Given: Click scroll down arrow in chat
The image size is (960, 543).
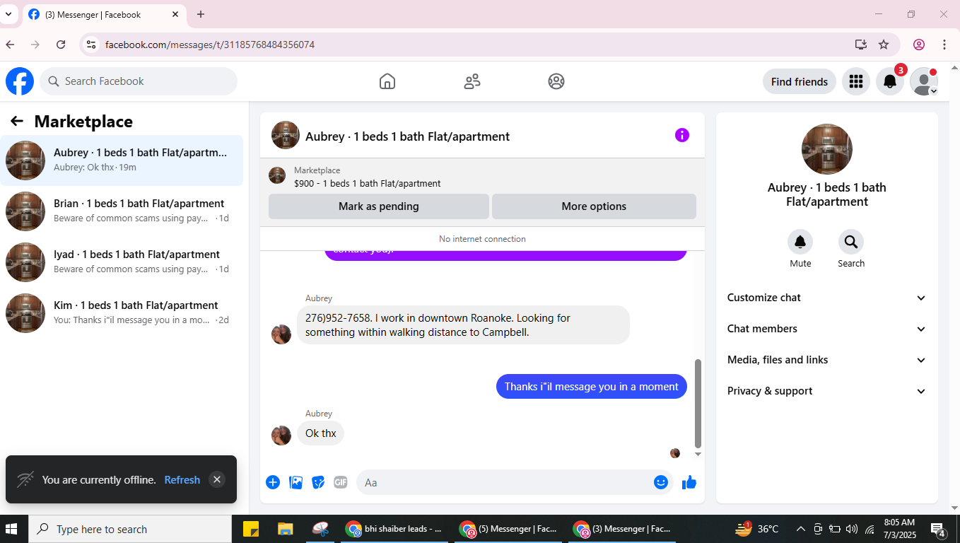Looking at the screenshot, I should pyautogui.click(x=698, y=454).
